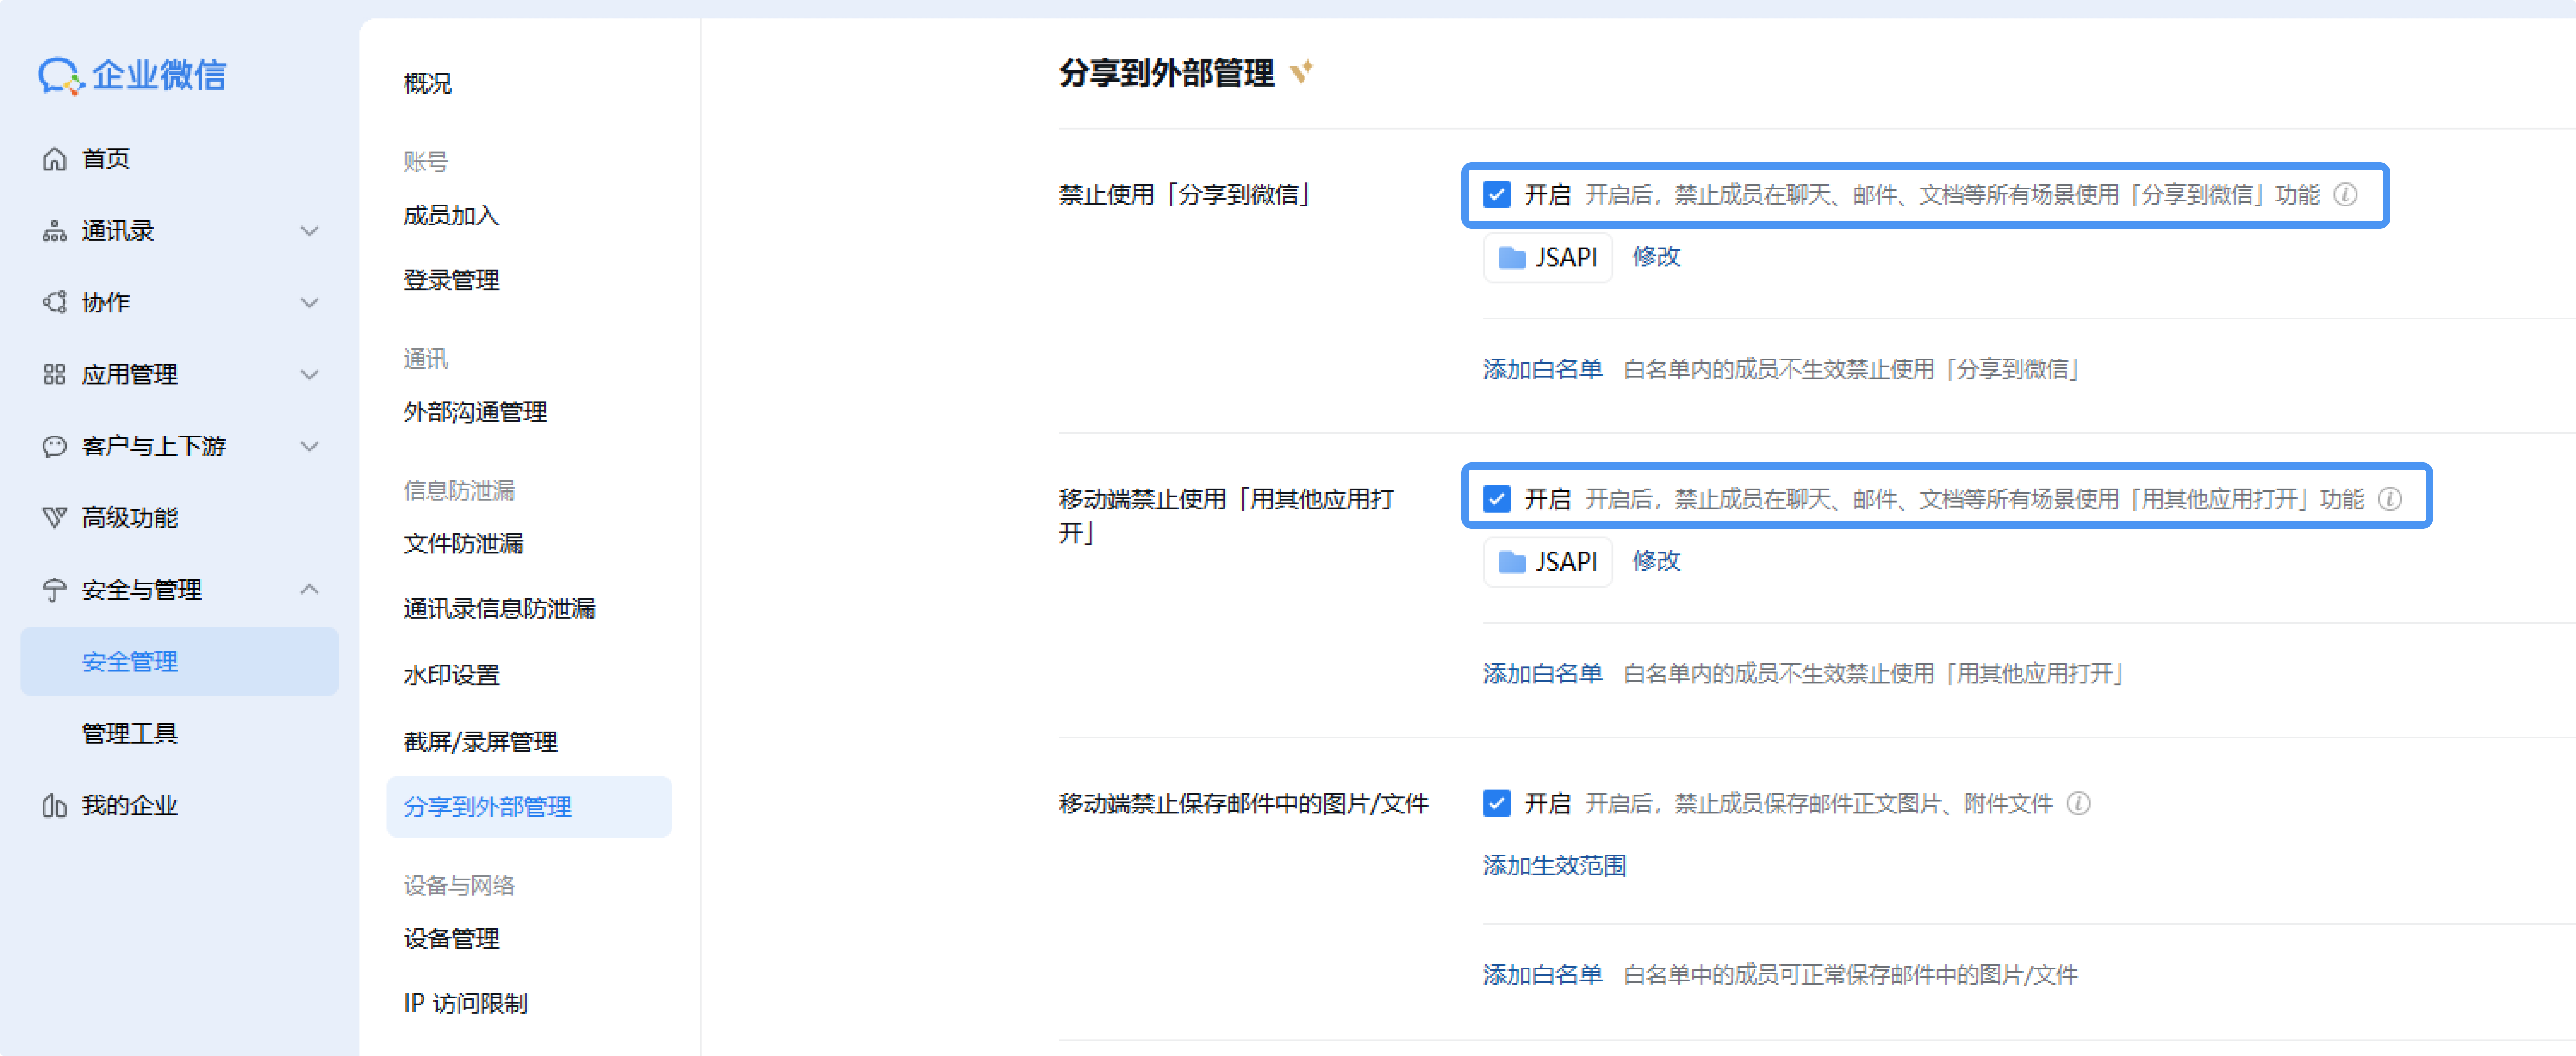Select 安全管理 submenu item
The image size is (2576, 1056).
coord(180,661)
